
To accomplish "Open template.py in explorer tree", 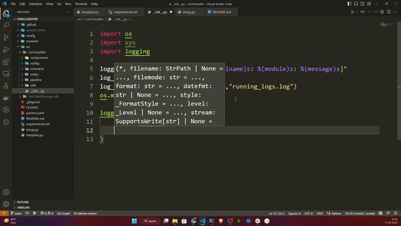I will tap(34, 135).
